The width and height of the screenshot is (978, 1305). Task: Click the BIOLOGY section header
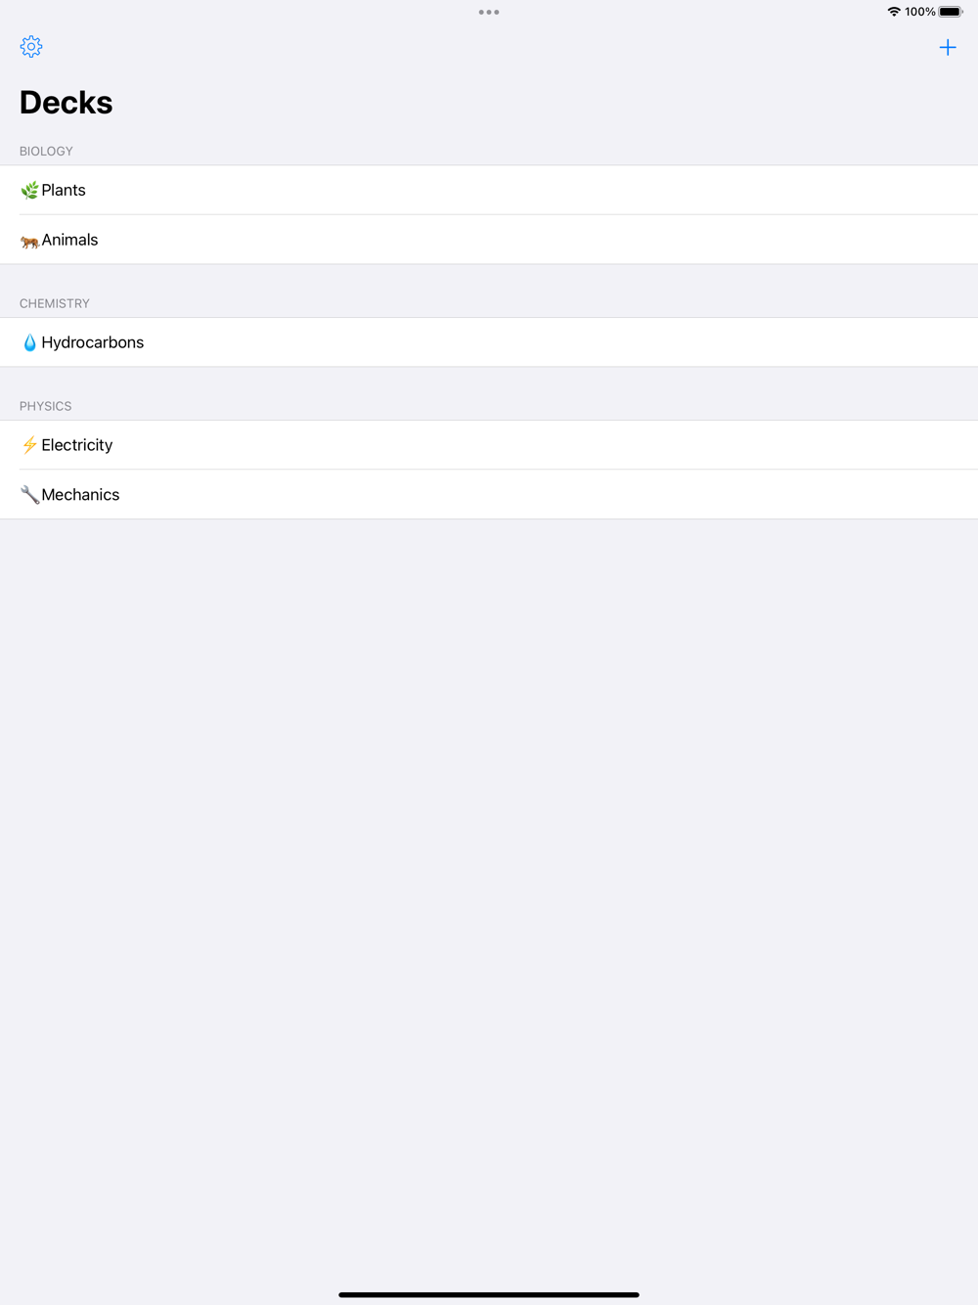[x=46, y=152]
